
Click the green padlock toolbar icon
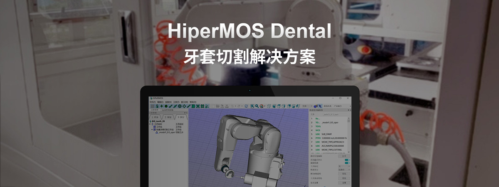pos(157,106)
